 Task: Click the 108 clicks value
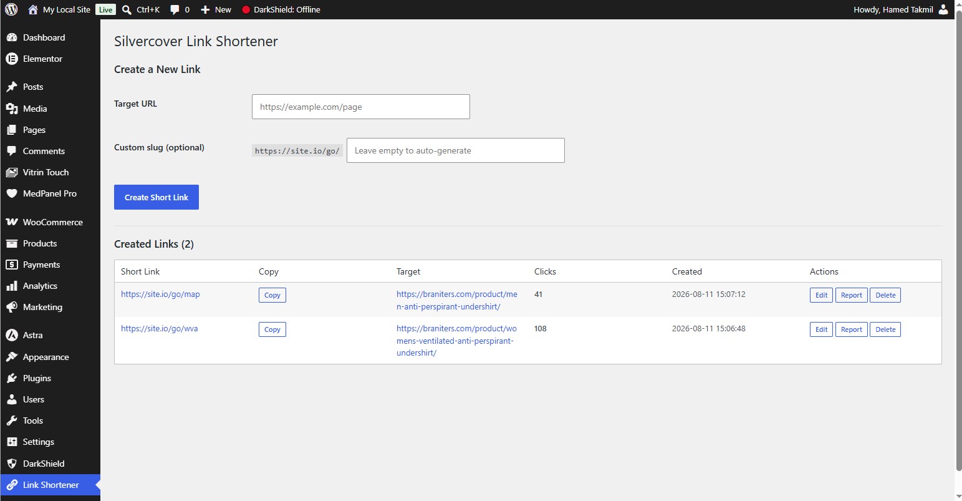point(541,328)
